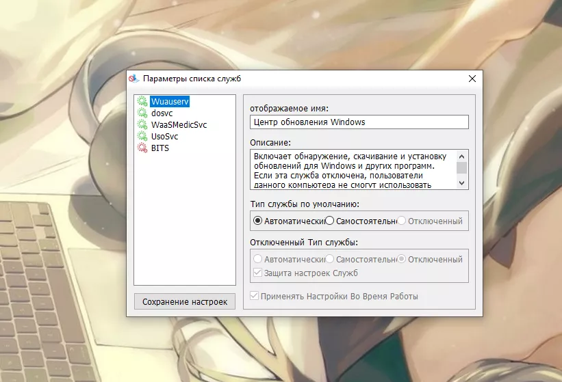This screenshot has width=562, height=382.
Task: Select Отключенный under Отключенный Тип службы
Action: [x=402, y=259]
